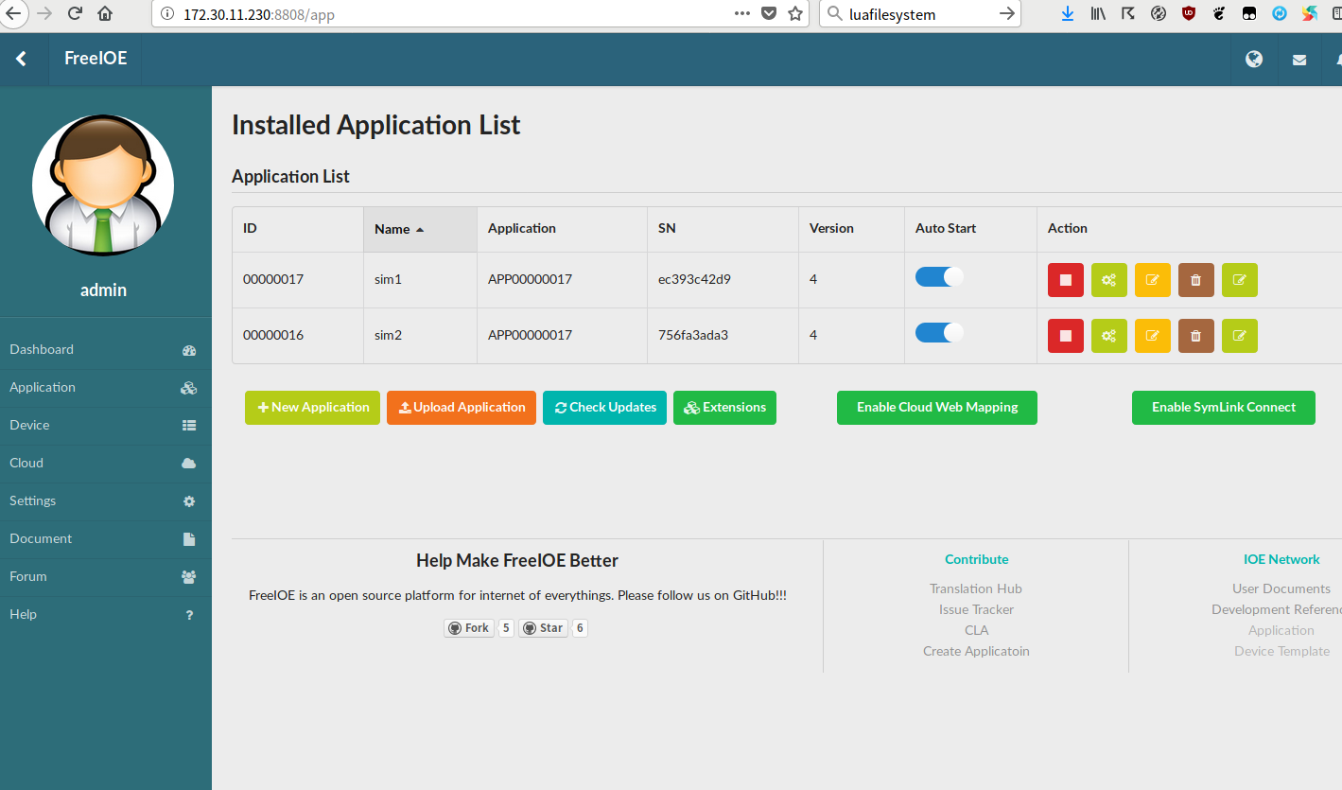Click the Firefox downloads arrow icon

(x=1068, y=13)
